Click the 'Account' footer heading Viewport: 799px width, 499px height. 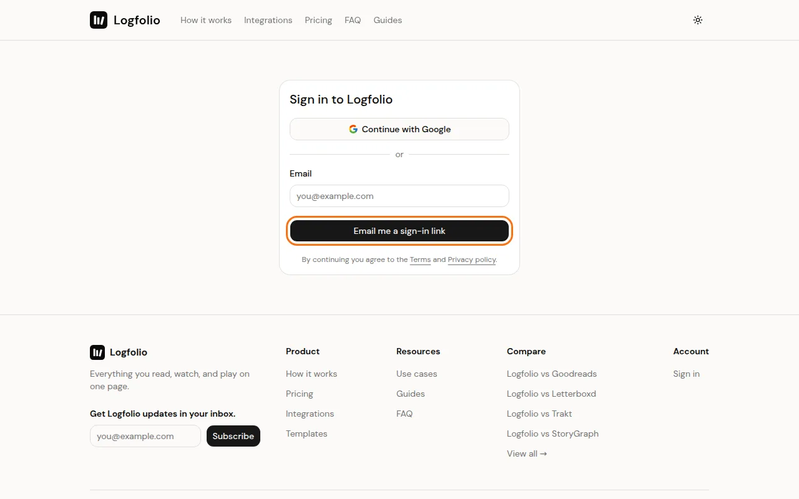coord(691,351)
